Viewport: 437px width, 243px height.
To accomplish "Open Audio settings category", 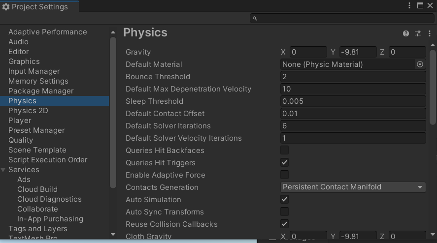I will tap(18, 42).
